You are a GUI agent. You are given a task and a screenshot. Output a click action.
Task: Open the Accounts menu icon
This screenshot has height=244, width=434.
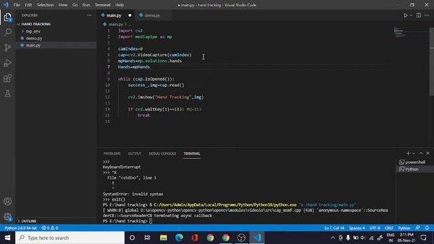(x=7, y=201)
